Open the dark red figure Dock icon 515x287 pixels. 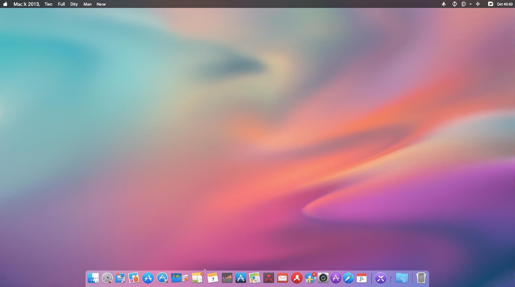(268, 278)
